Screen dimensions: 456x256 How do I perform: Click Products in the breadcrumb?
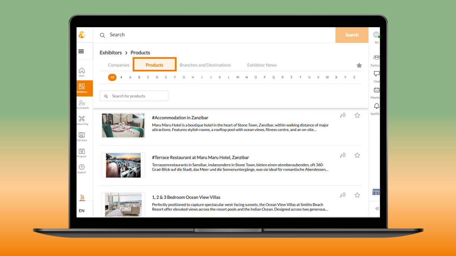[140, 53]
